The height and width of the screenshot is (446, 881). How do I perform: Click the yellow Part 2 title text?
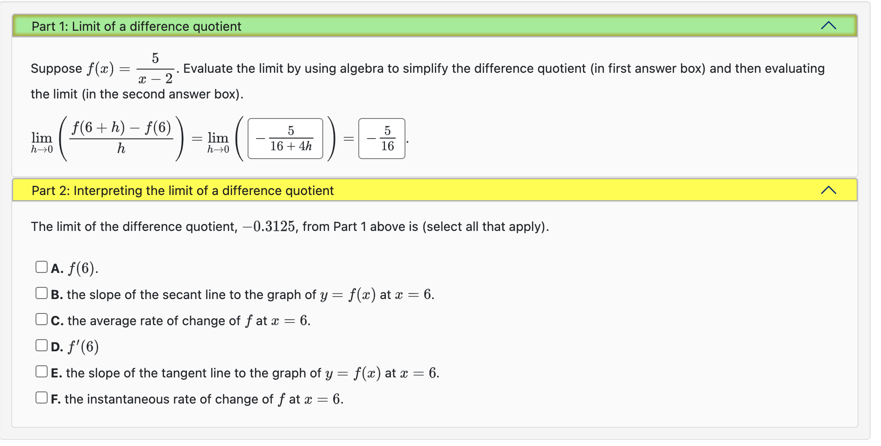click(182, 190)
